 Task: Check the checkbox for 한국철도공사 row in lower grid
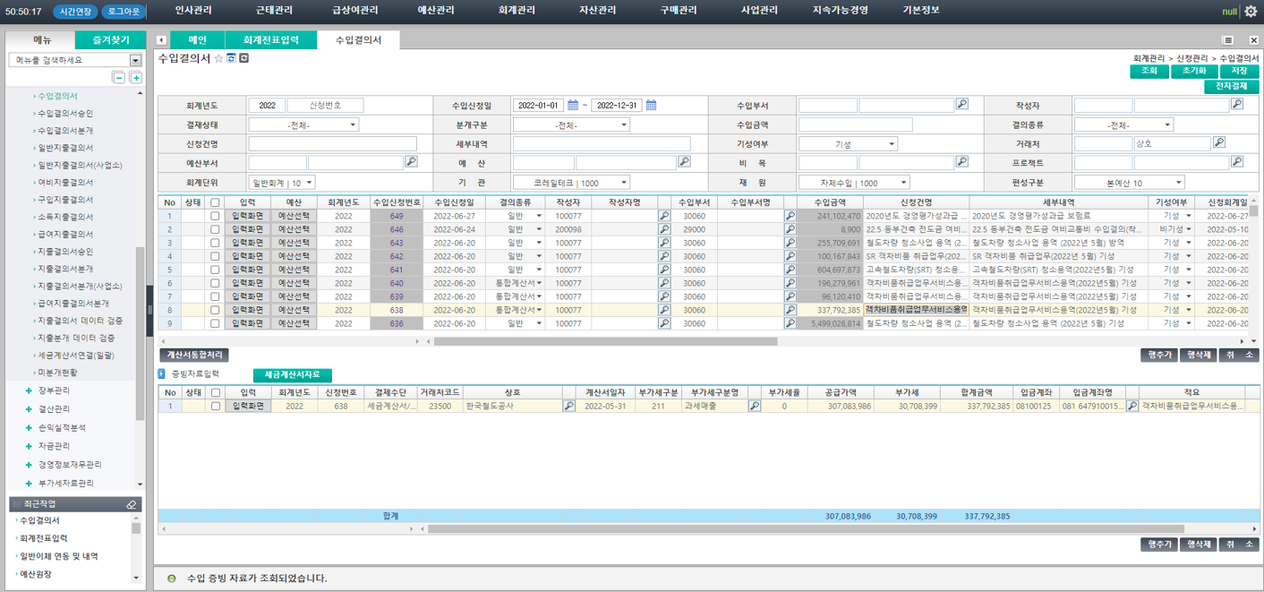tap(216, 406)
